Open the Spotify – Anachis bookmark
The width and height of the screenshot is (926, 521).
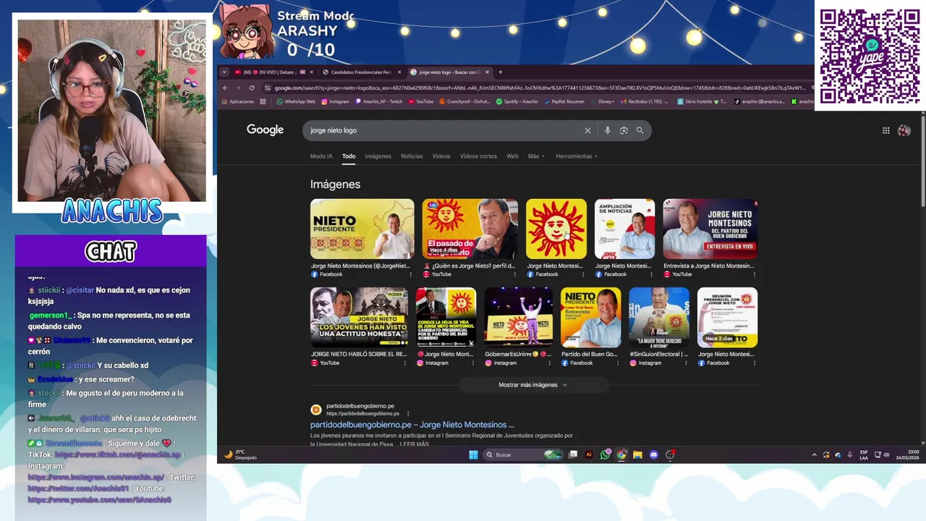(517, 101)
